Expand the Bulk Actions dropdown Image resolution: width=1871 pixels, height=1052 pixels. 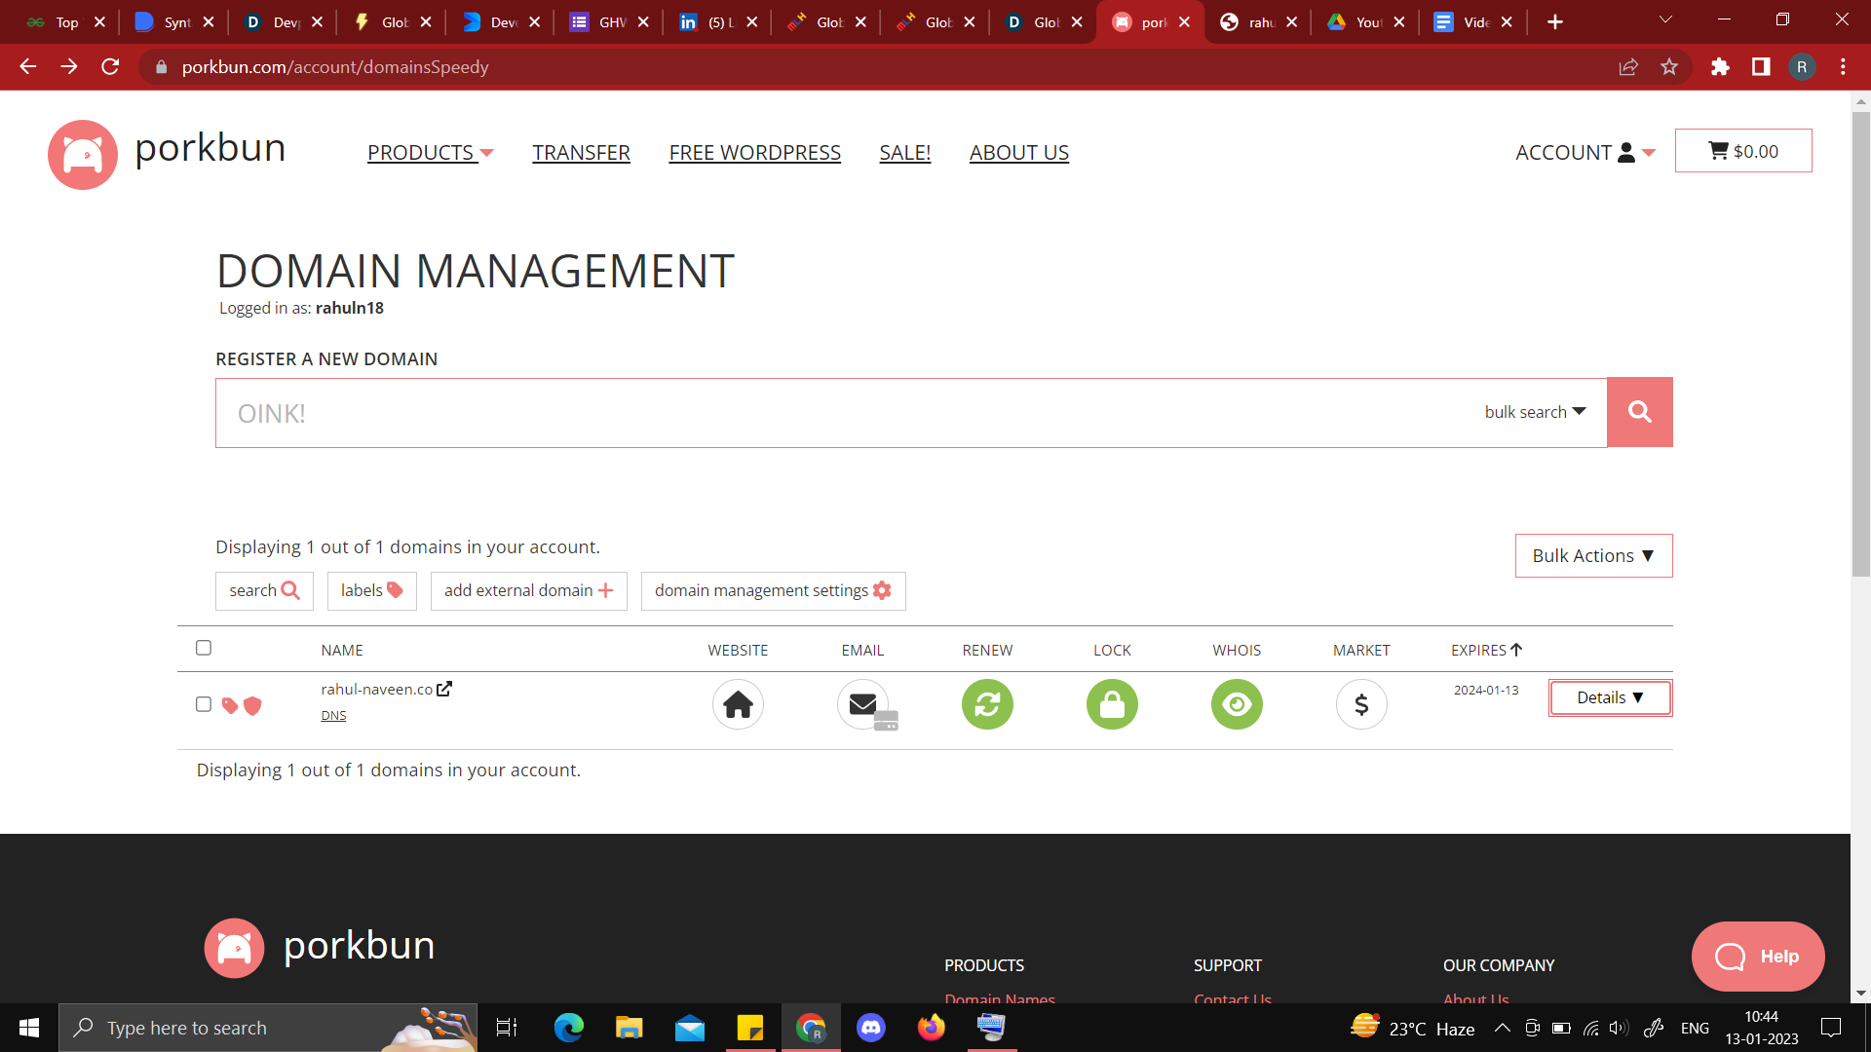click(x=1593, y=555)
